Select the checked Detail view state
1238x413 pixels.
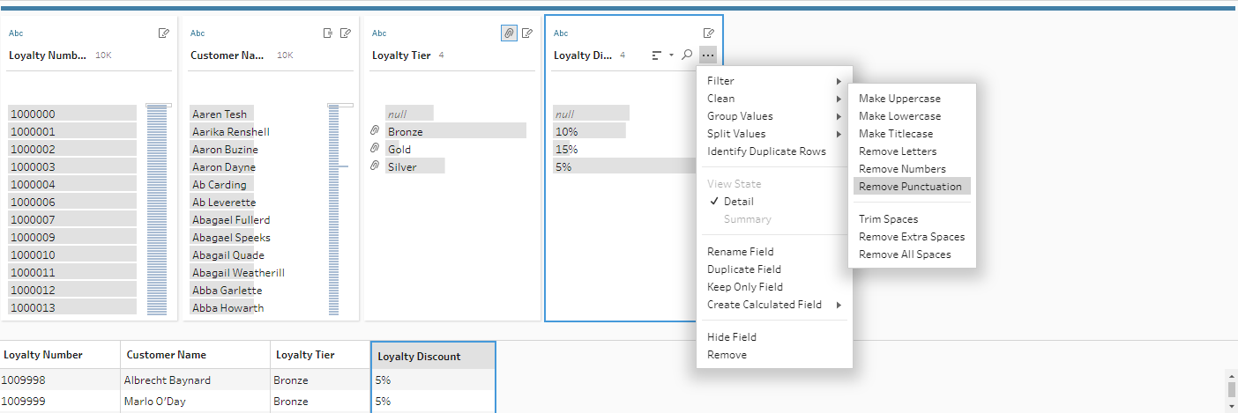(x=738, y=202)
